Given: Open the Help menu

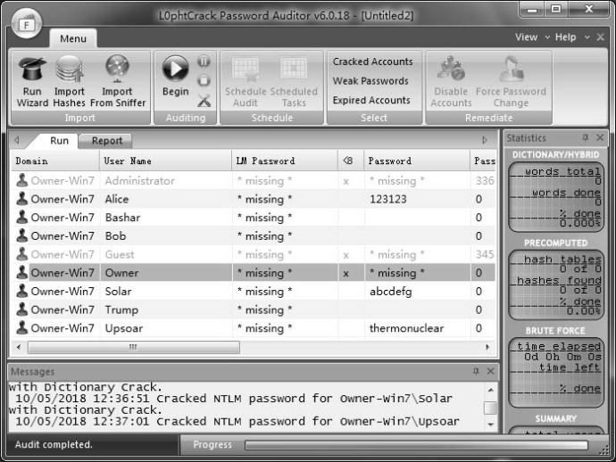Looking at the screenshot, I should (565, 37).
